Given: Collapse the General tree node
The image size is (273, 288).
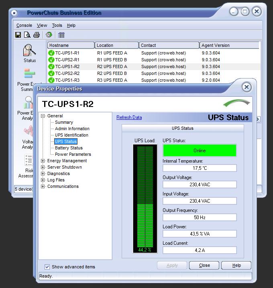Looking at the screenshot, I should tap(43, 116).
